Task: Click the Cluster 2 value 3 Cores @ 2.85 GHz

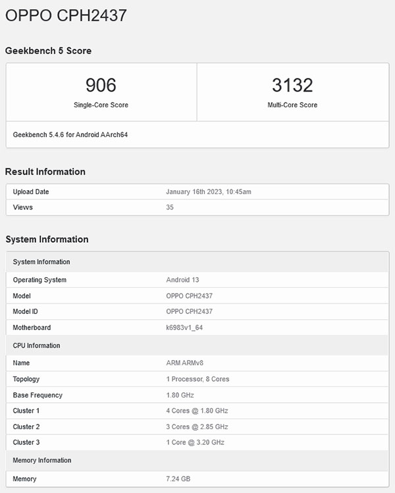Action: (197, 427)
